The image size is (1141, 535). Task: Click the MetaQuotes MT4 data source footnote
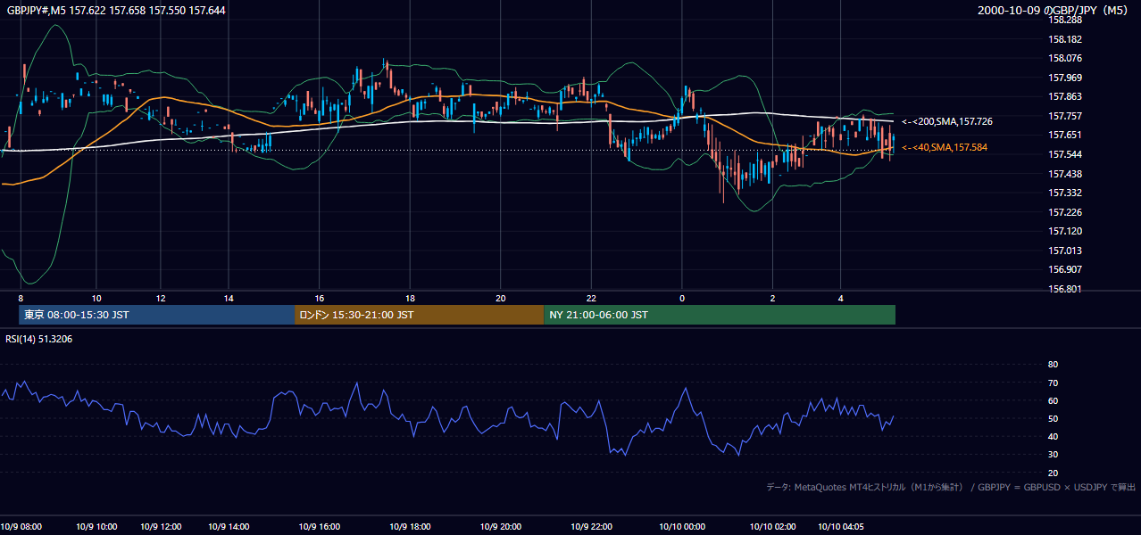951,487
